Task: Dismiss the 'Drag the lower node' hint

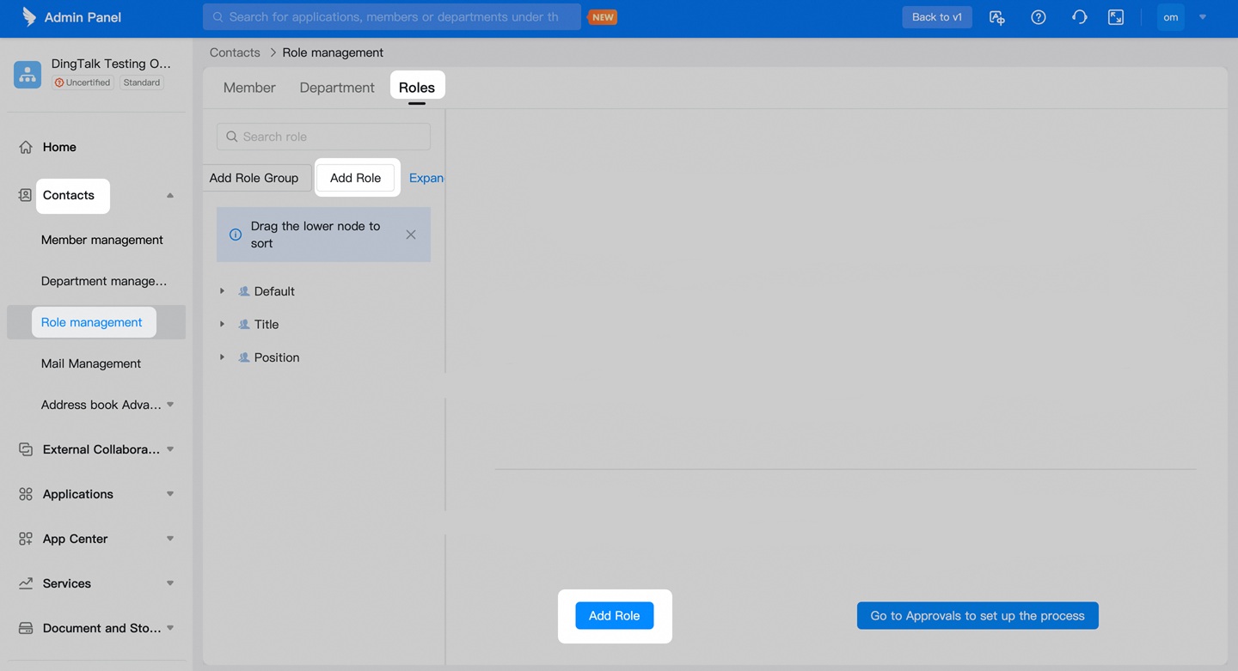Action: 411,235
